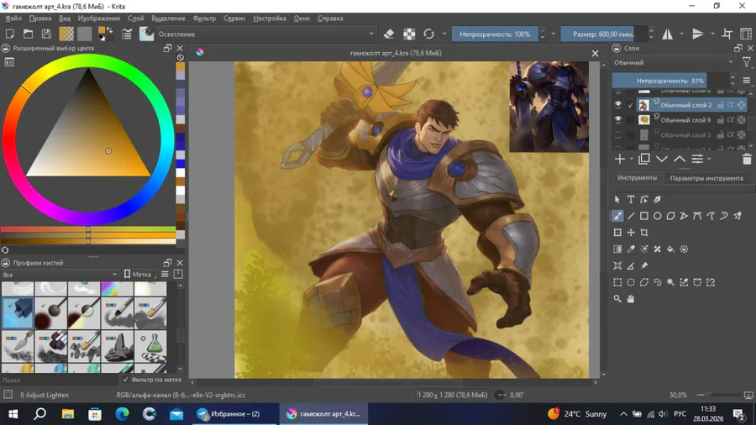Click the 'Метка' brush tag button

point(138,275)
